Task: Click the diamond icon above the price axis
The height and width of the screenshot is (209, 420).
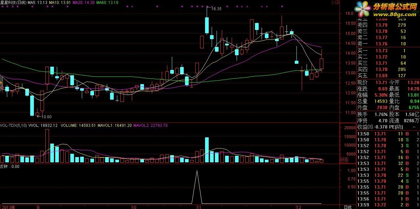Action: pos(333,2)
